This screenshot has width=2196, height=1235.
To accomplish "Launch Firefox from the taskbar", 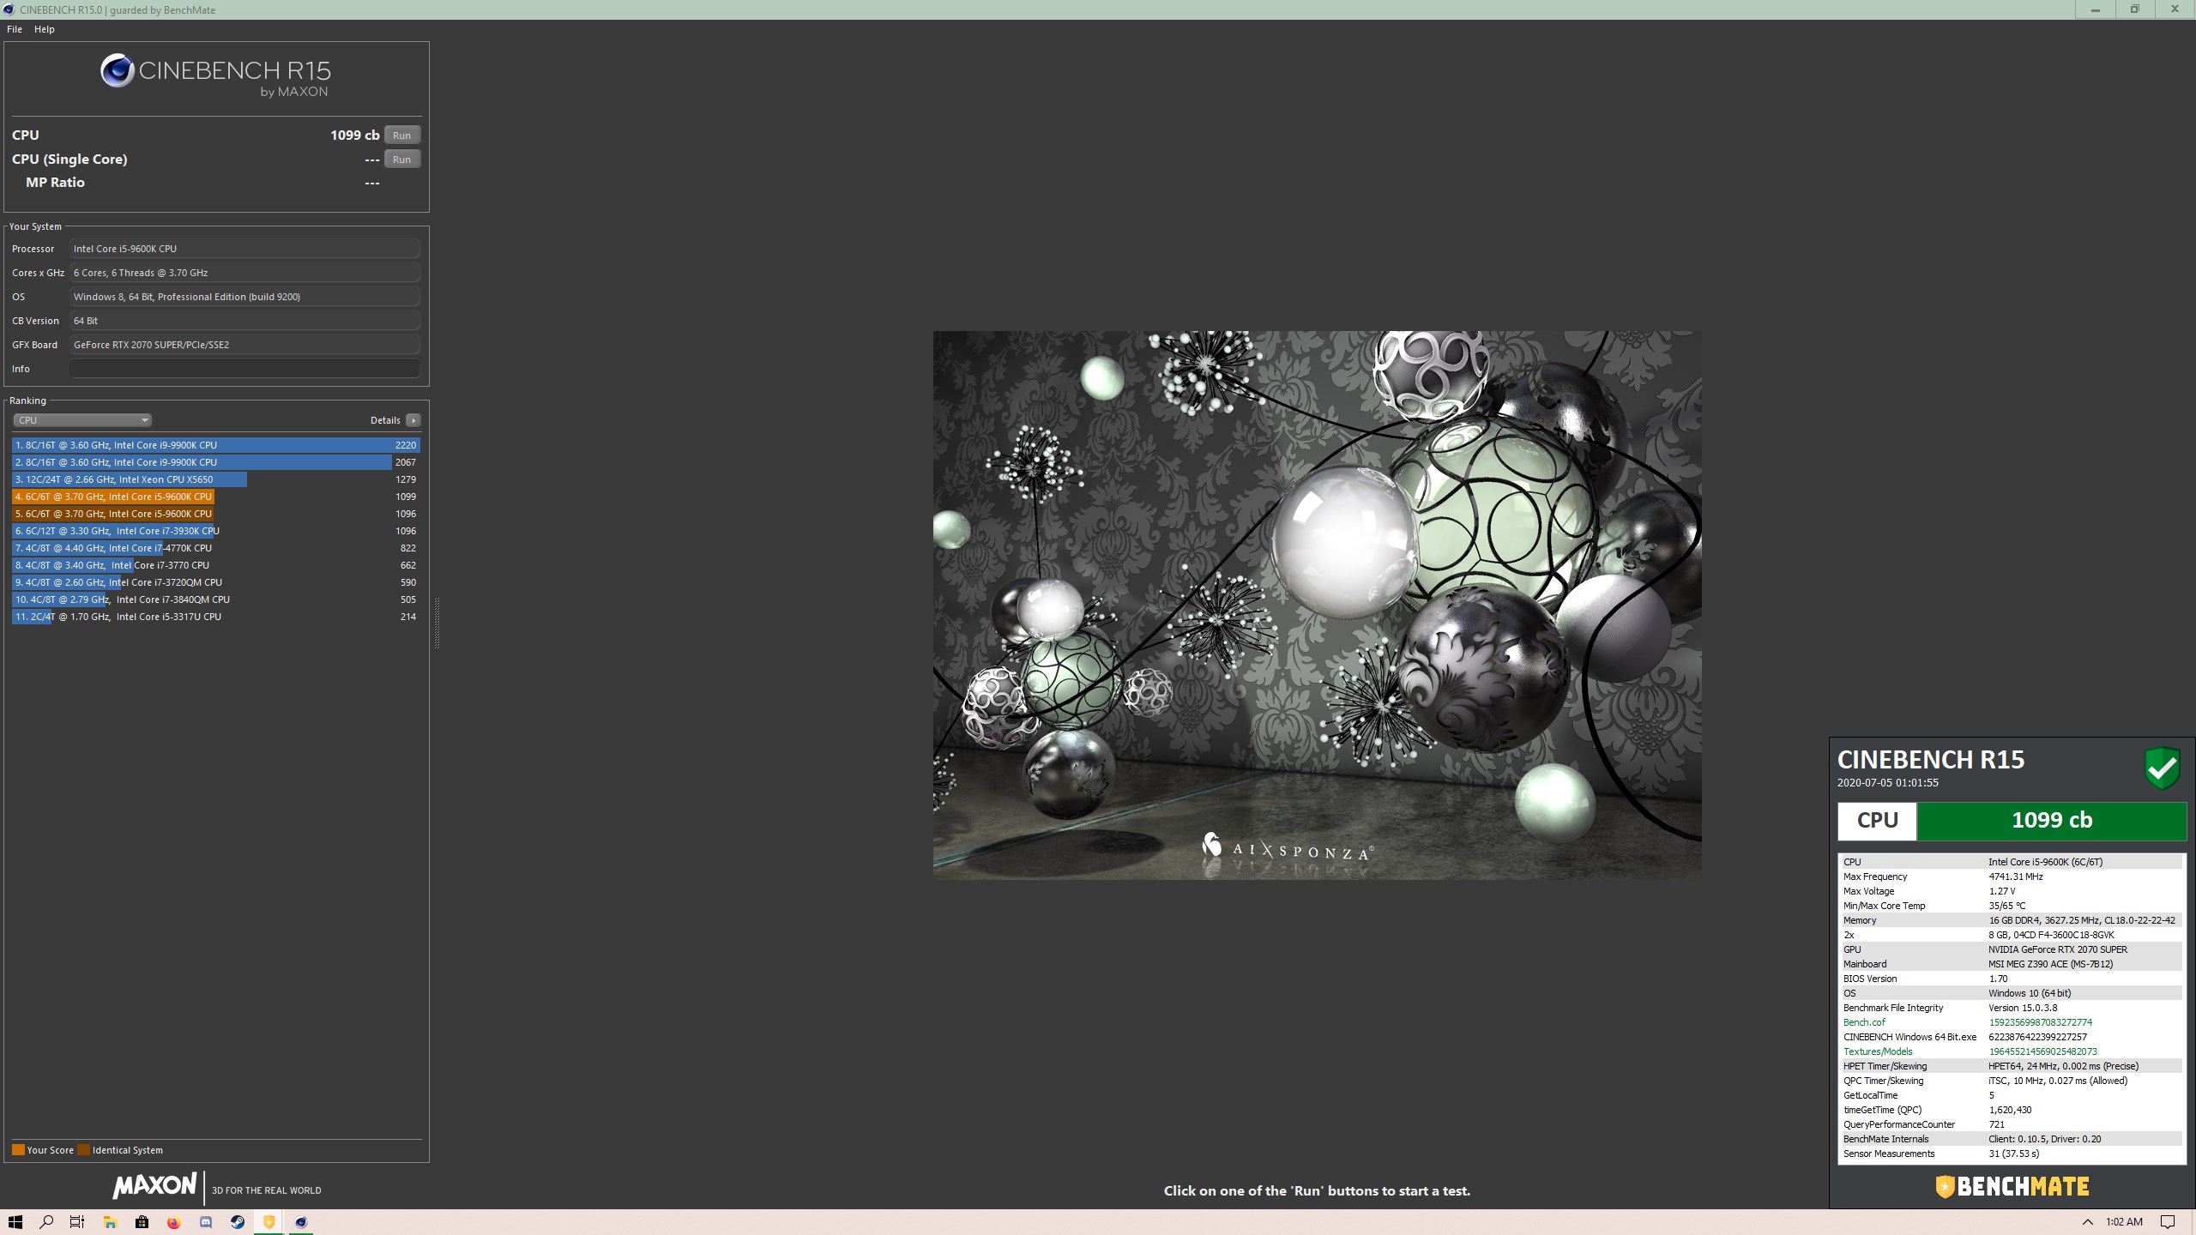I will pyautogui.click(x=173, y=1222).
